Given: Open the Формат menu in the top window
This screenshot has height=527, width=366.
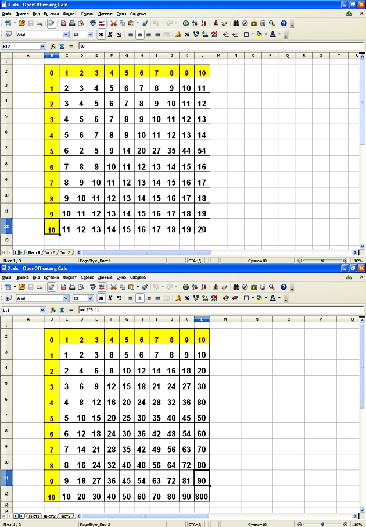Looking at the screenshot, I should coord(70,13).
